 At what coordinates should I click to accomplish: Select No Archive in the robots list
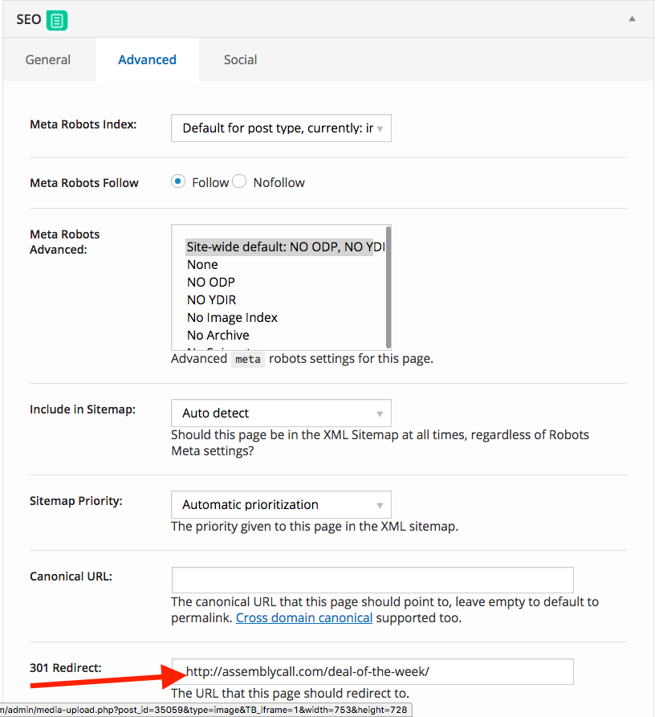(218, 335)
